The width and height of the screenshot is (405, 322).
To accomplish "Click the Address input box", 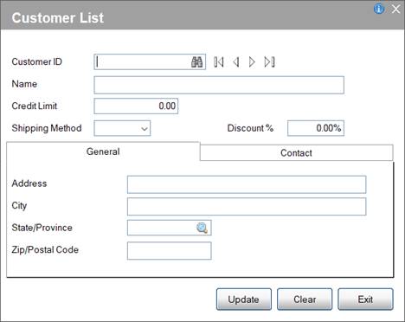I will [x=247, y=184].
